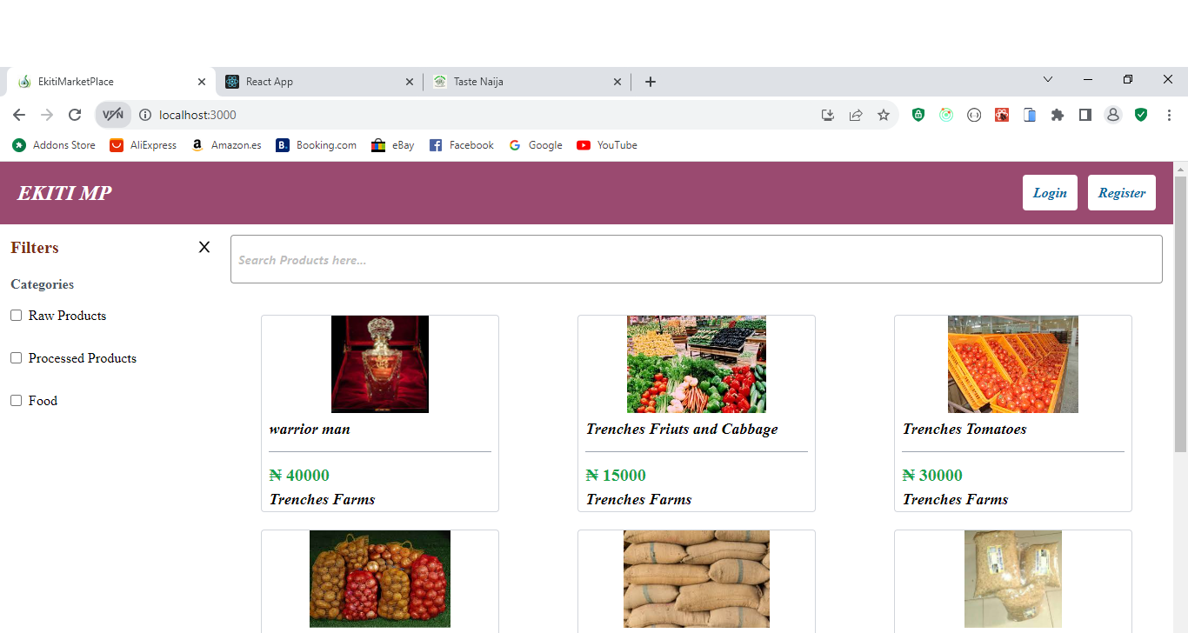The image size is (1188, 633).
Task: Open the Facebook bookmark
Action: click(462, 145)
